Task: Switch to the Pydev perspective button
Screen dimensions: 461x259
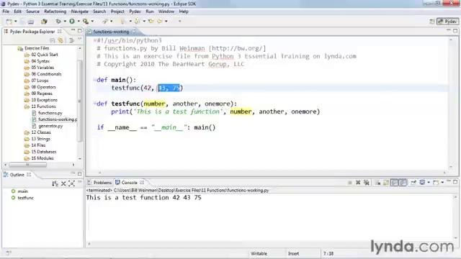Action: tap(448, 21)
